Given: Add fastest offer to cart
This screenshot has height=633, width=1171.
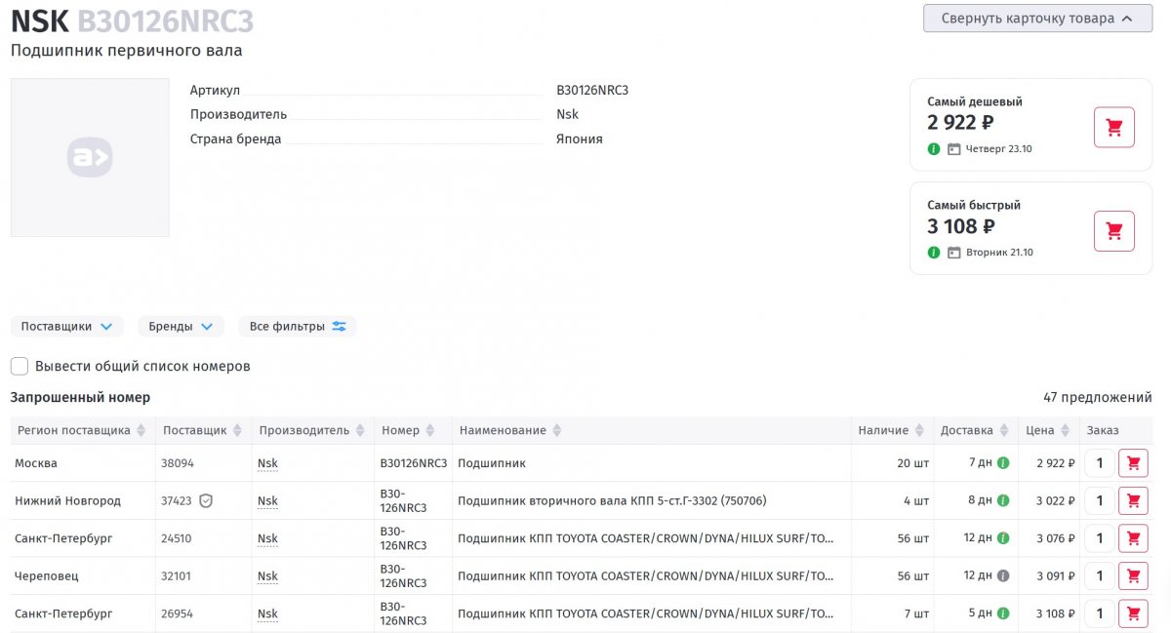Looking at the screenshot, I should click(1113, 231).
